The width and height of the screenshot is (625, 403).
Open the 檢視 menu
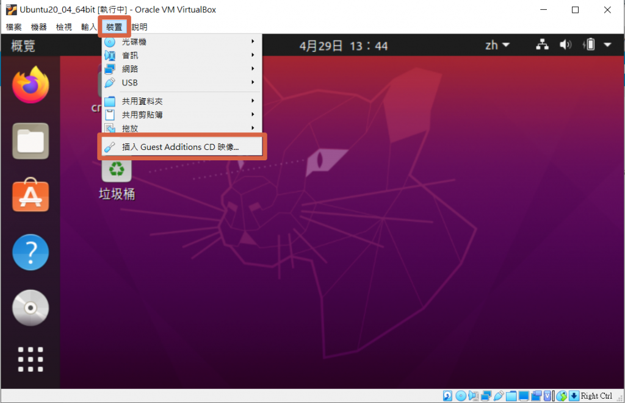[x=63, y=27]
